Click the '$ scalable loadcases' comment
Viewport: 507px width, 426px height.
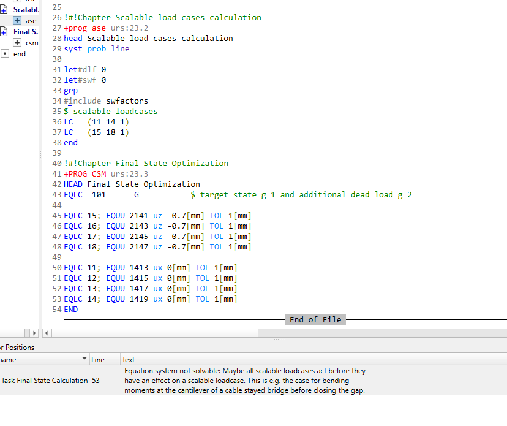[111, 112]
